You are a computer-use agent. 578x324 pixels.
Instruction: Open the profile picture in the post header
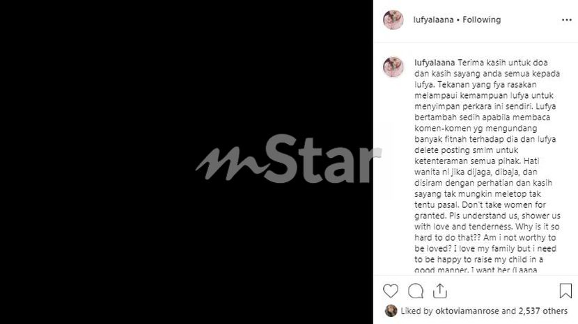click(x=393, y=20)
